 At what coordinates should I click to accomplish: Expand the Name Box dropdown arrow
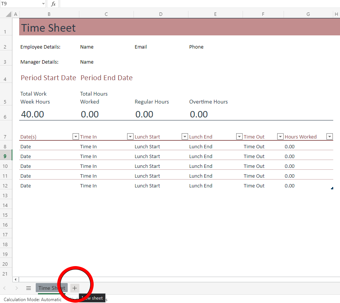44,4
